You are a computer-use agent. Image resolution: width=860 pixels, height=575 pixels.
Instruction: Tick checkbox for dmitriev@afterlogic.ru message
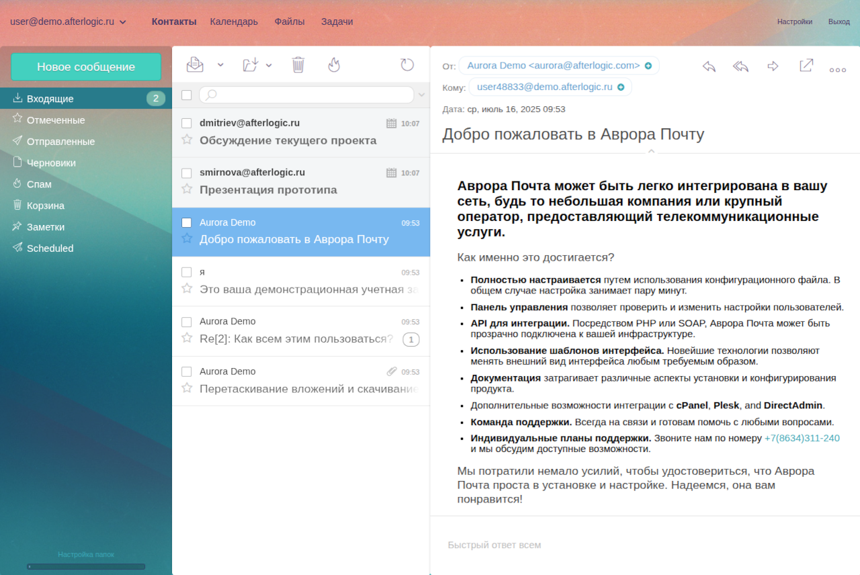187,123
